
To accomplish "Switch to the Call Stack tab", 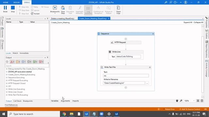I will click(x=17, y=101).
